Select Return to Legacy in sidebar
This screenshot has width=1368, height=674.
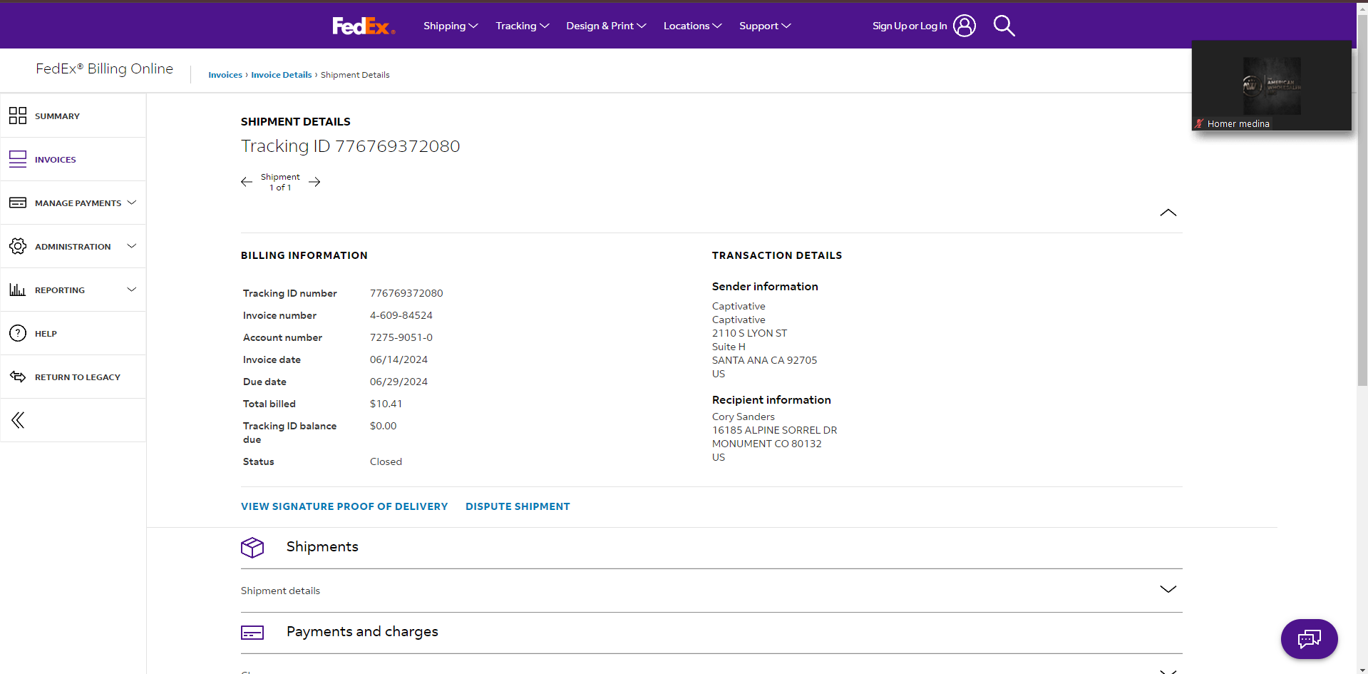pos(73,377)
